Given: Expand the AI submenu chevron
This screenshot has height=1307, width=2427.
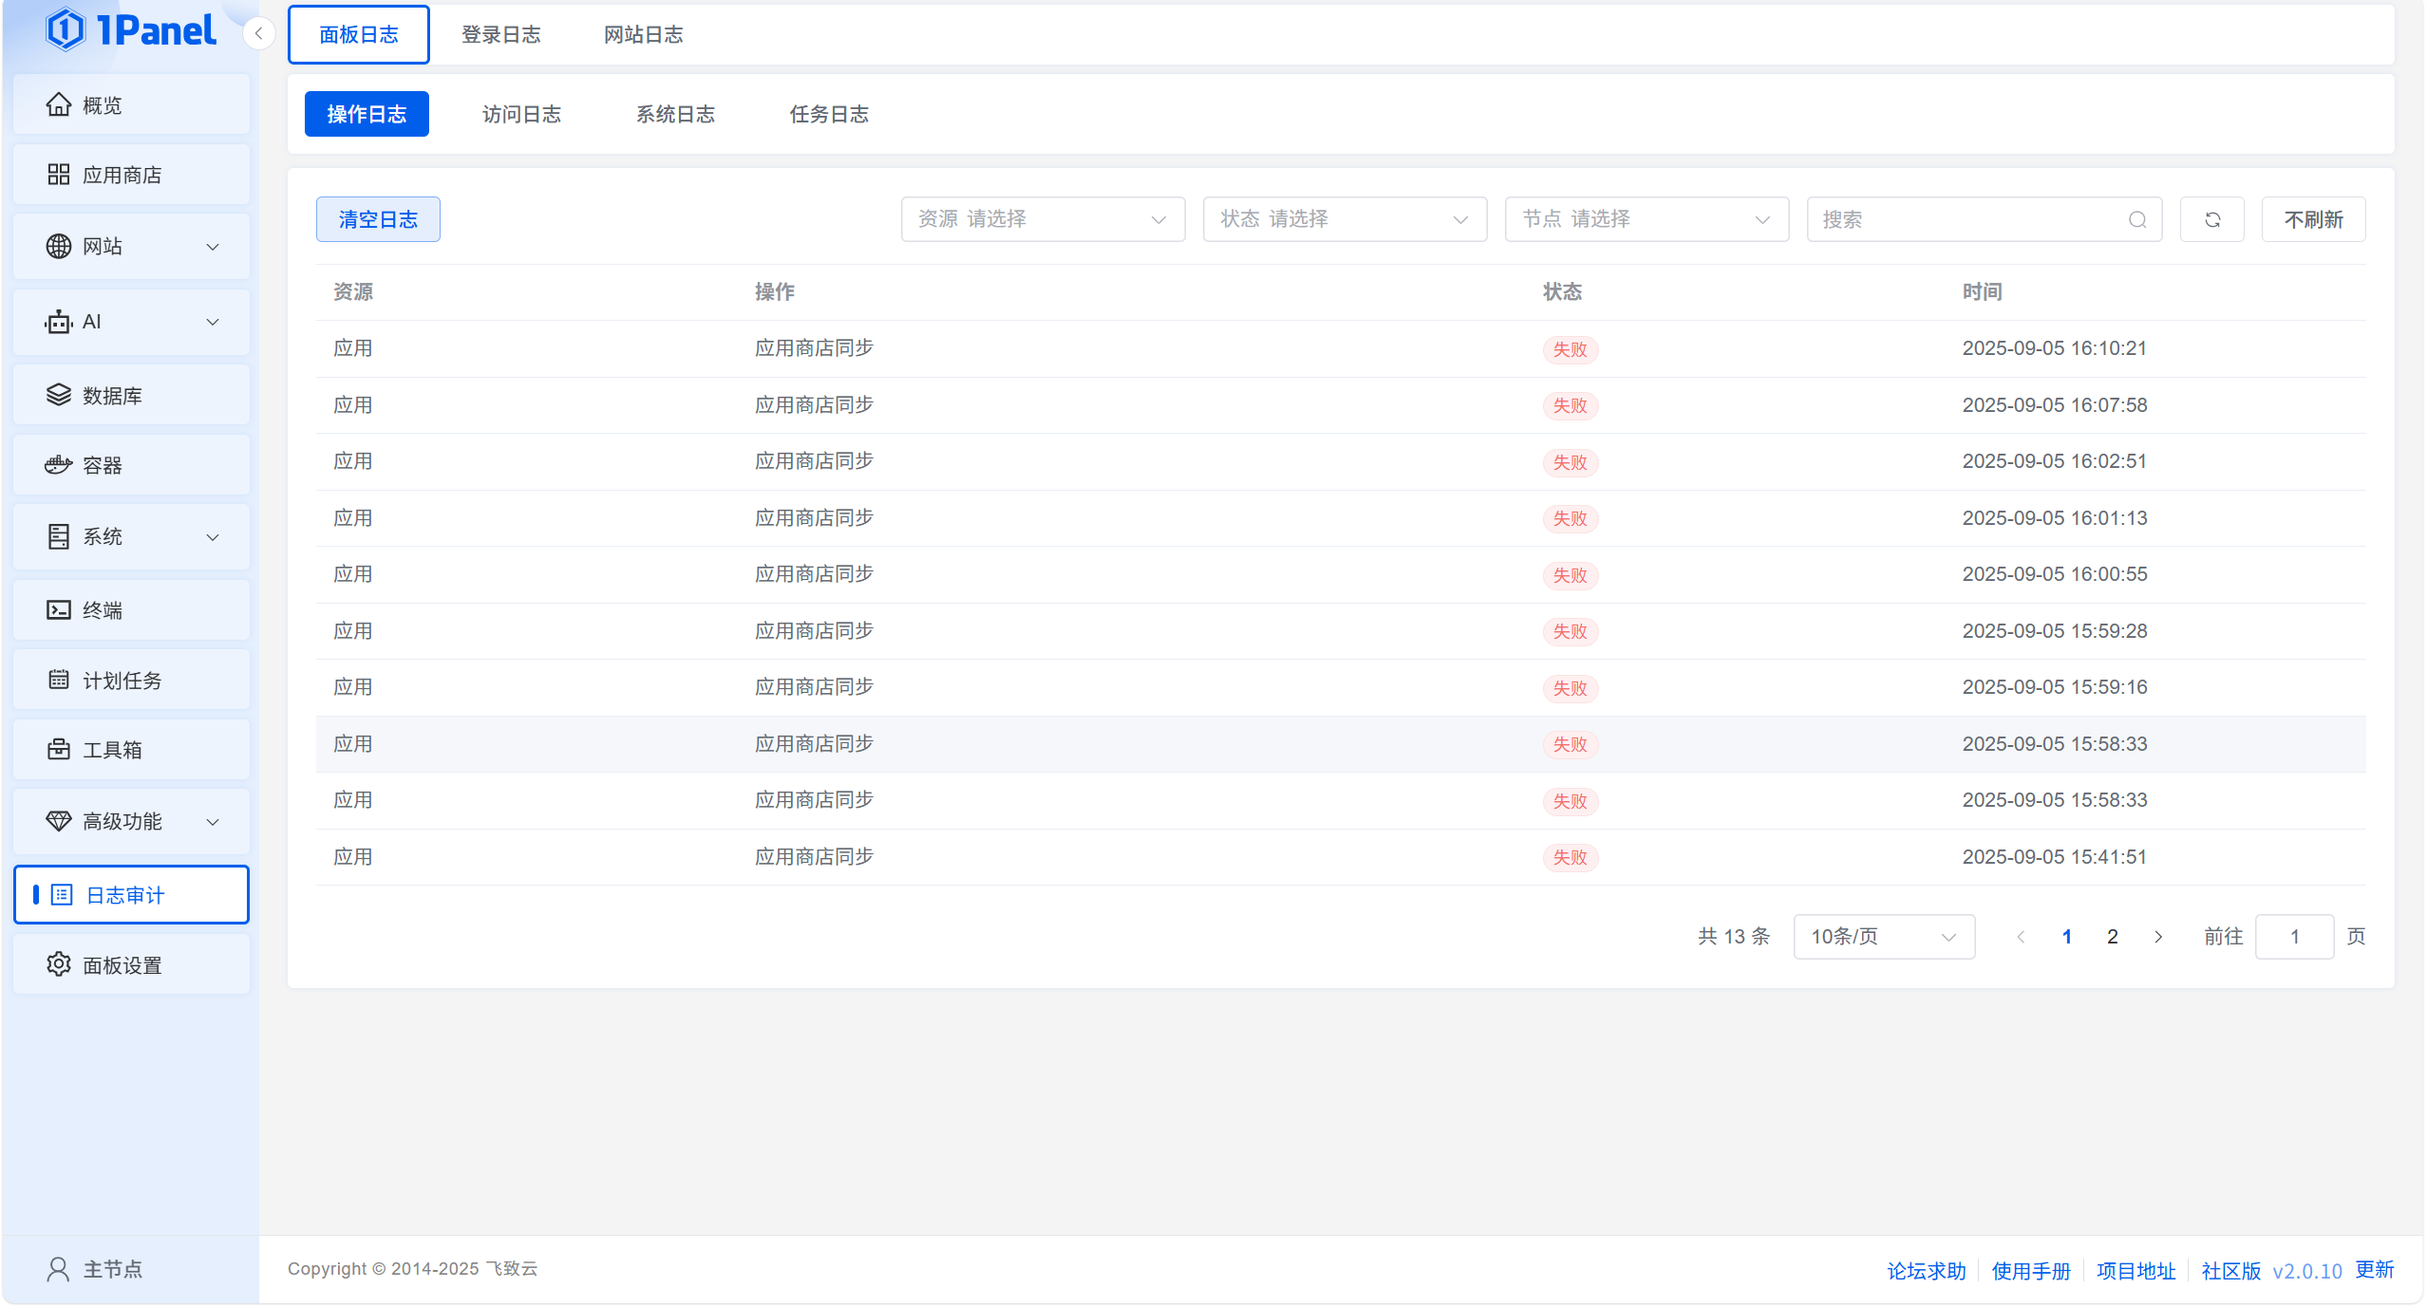Looking at the screenshot, I should pyautogui.click(x=213, y=322).
